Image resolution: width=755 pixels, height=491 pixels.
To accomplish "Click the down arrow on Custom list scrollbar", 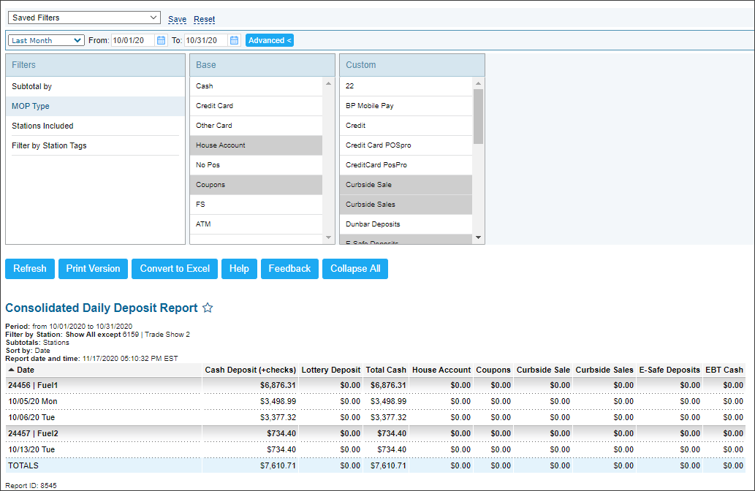I will (479, 238).
